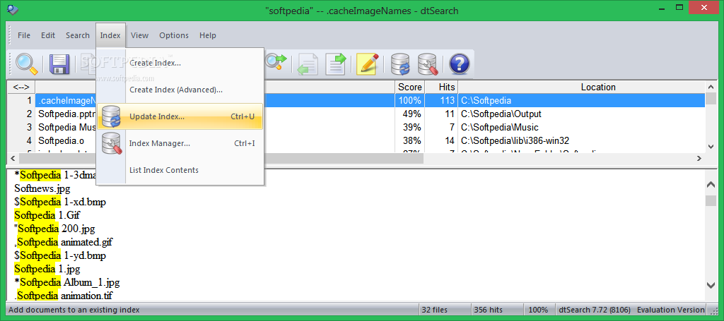
Task: Sort results by Score column header
Action: coord(410,87)
